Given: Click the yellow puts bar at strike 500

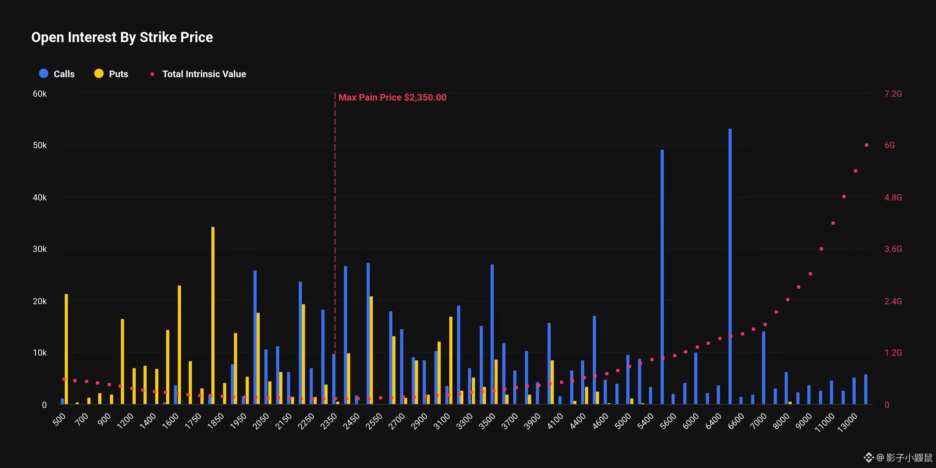Looking at the screenshot, I should tap(66, 349).
